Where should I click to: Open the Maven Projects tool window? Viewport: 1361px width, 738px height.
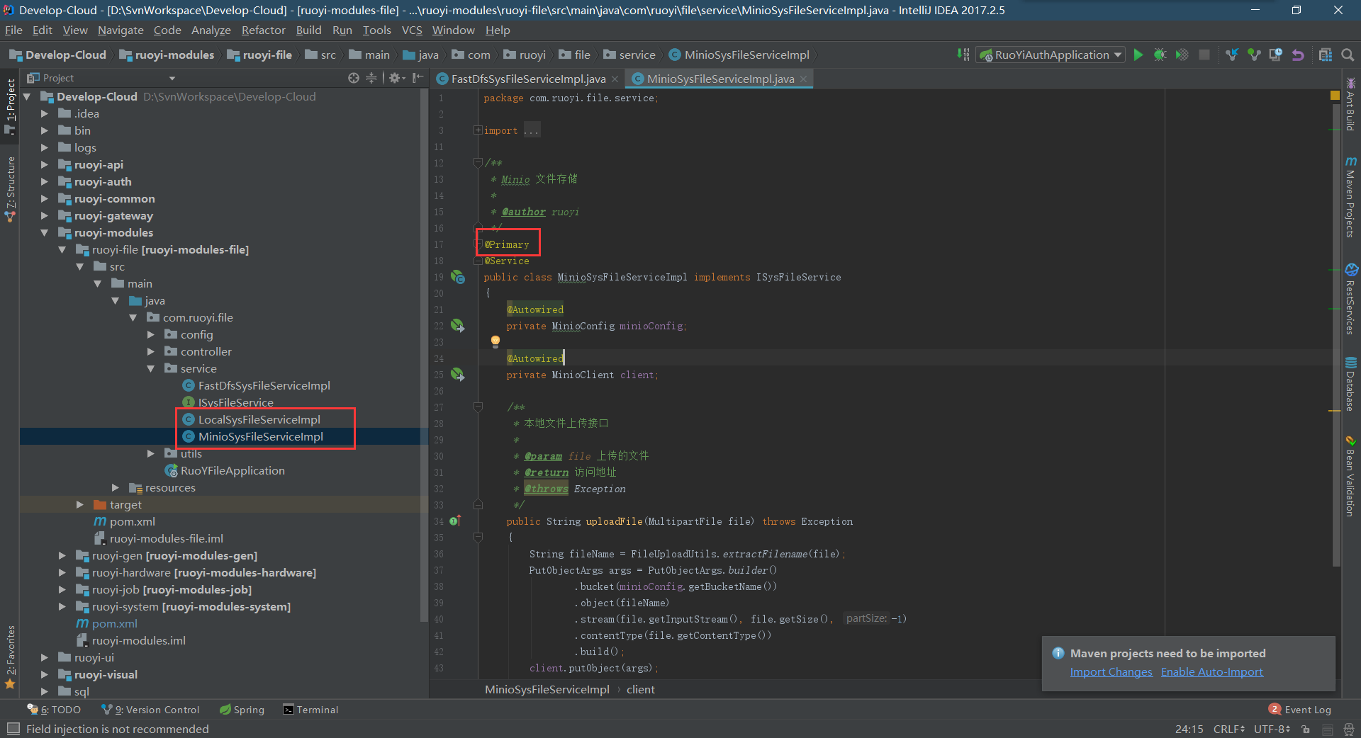click(x=1351, y=197)
